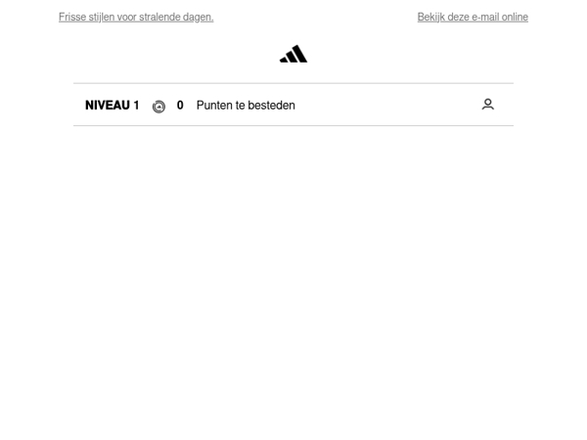Click the zero next to the points icon

tap(180, 106)
